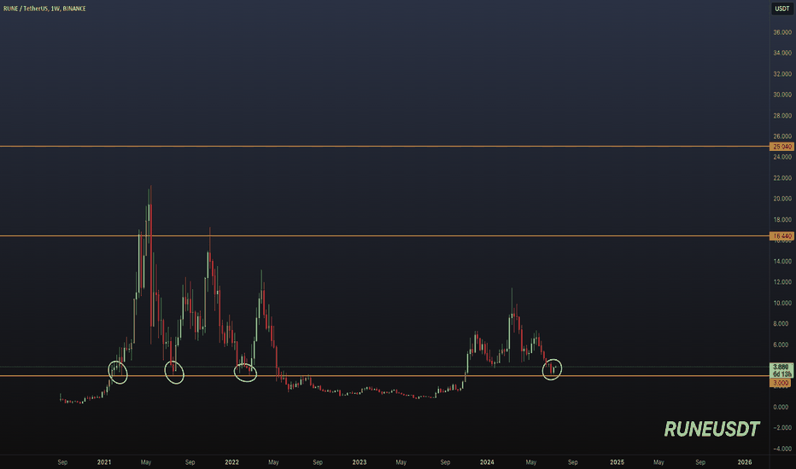Screen dimensions: 796x469
Task: Select the 3.000 orange price label
Action: tap(781, 383)
